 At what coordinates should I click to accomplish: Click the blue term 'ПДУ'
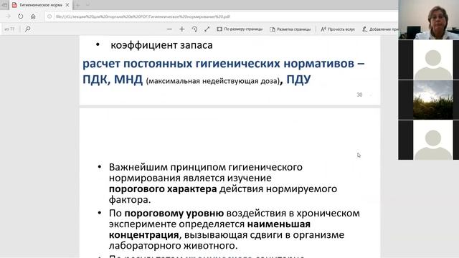(x=298, y=80)
